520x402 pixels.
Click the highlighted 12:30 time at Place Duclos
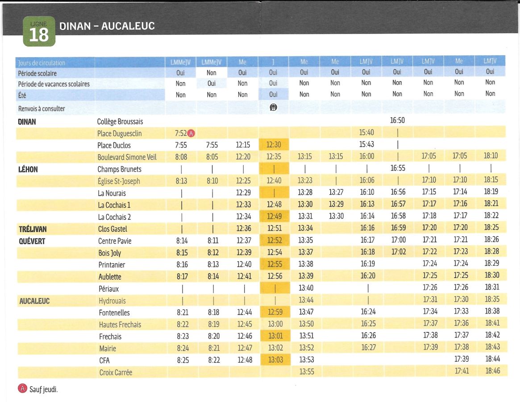click(274, 145)
